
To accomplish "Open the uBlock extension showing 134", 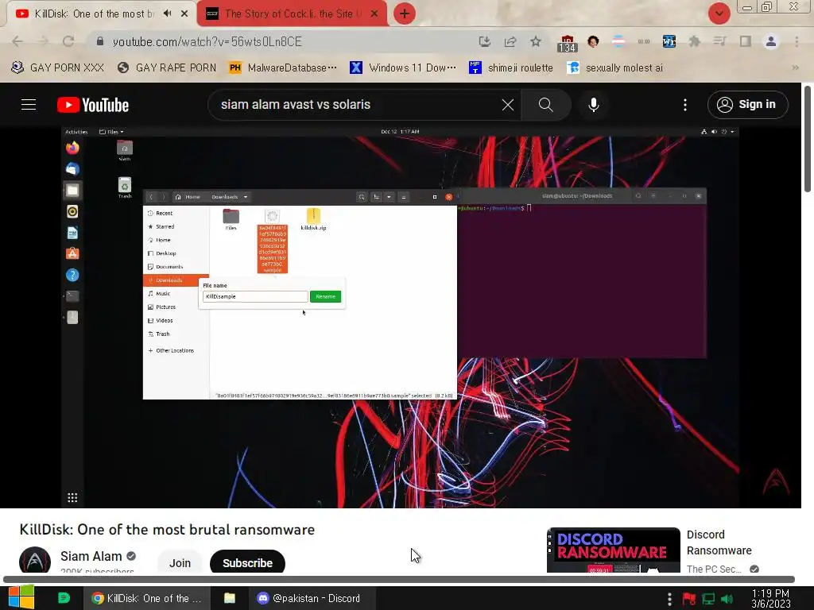I will click(567, 44).
